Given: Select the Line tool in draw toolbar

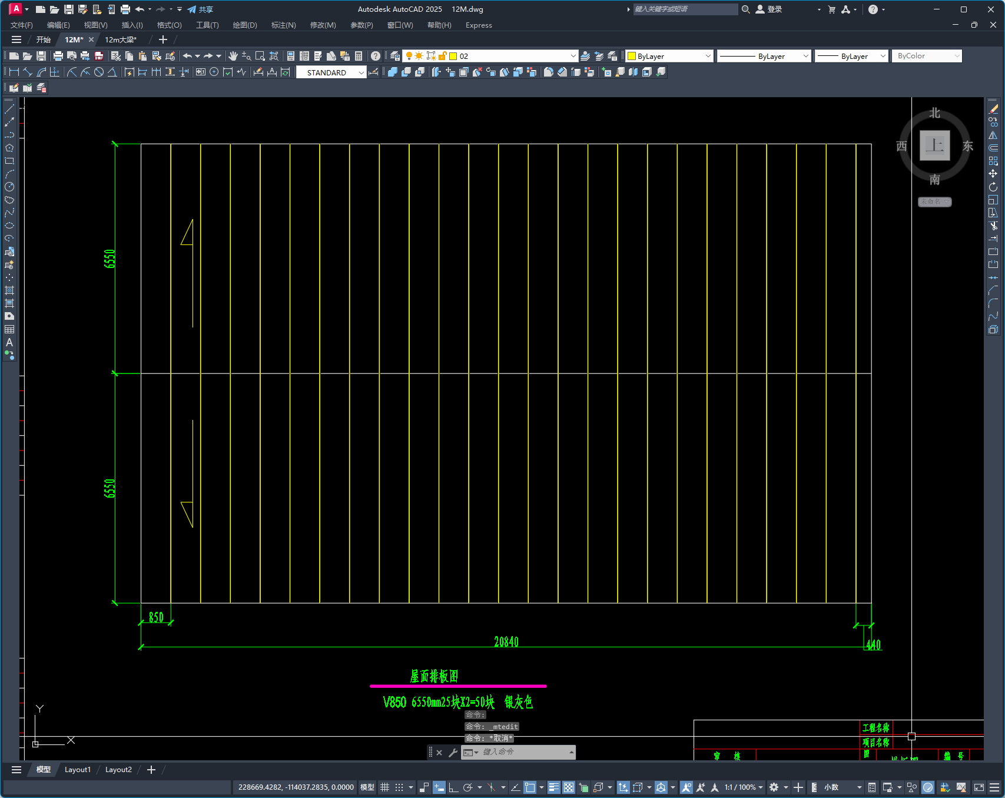Looking at the screenshot, I should pos(9,109).
